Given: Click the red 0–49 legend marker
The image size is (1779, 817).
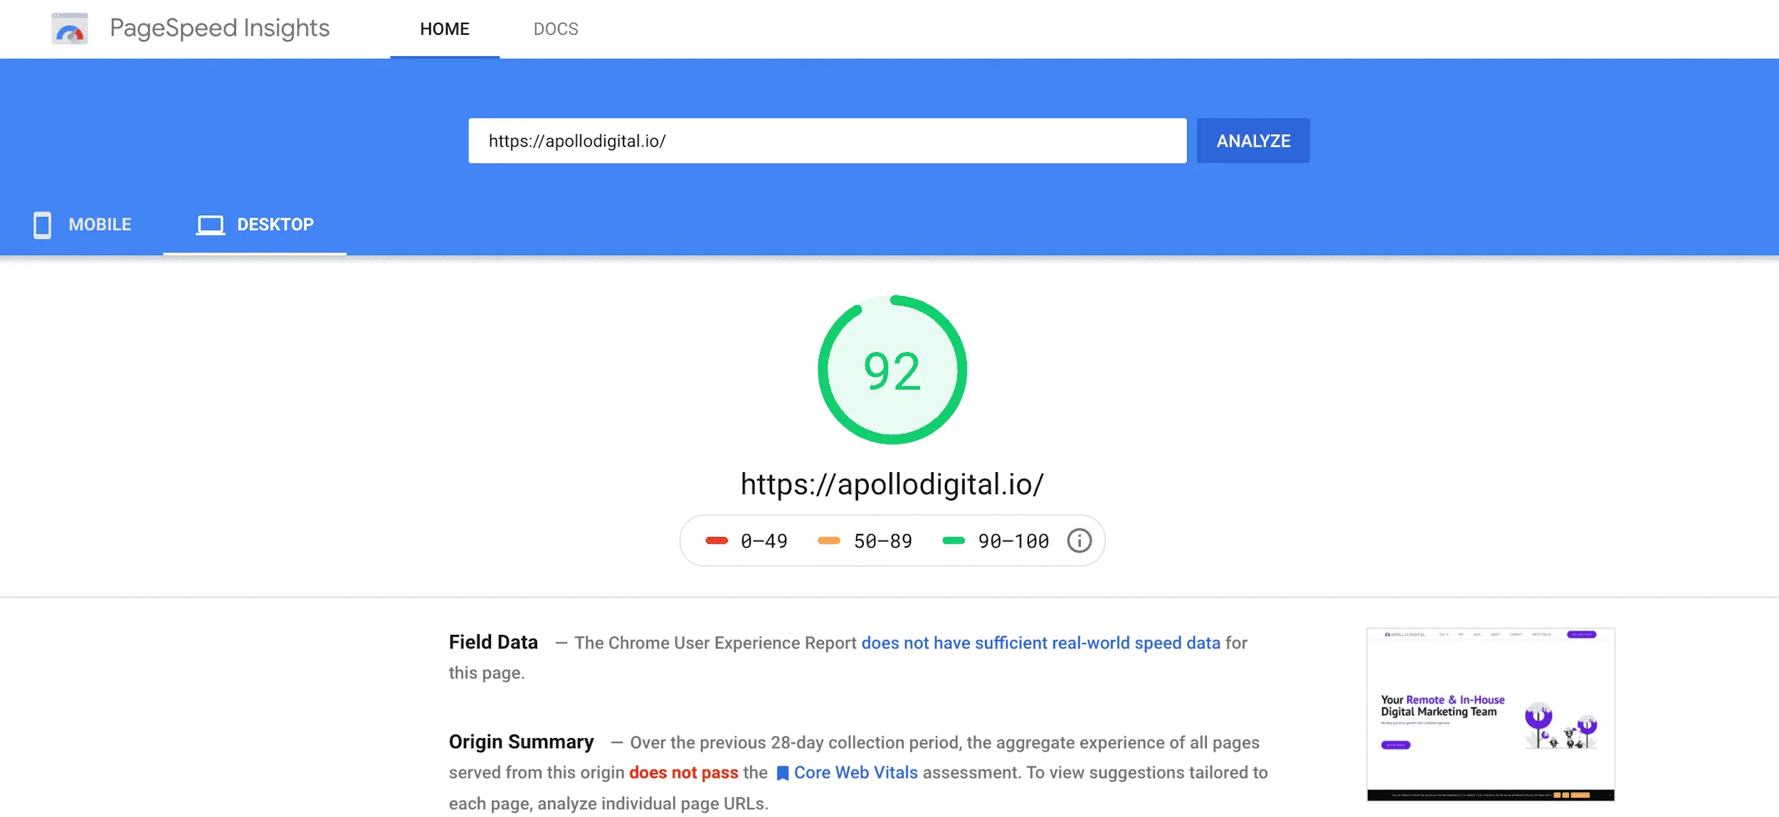Looking at the screenshot, I should tap(717, 541).
